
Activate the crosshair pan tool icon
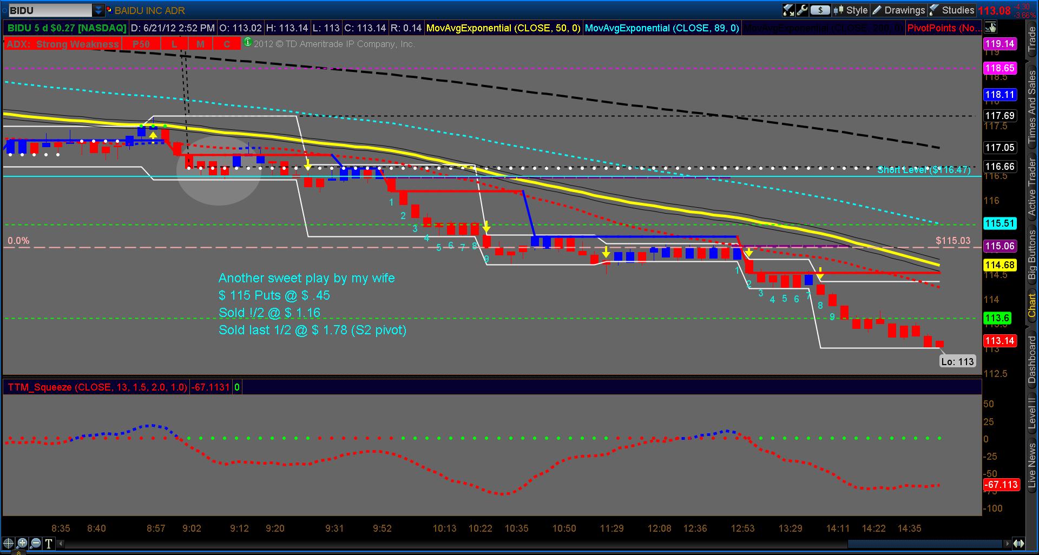pos(8,544)
